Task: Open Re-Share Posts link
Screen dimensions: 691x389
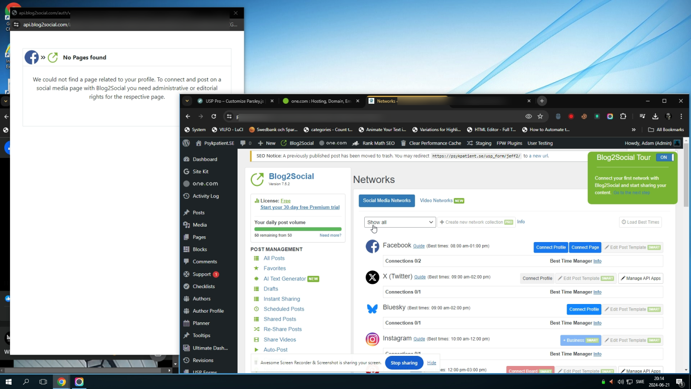Action: 283,329
